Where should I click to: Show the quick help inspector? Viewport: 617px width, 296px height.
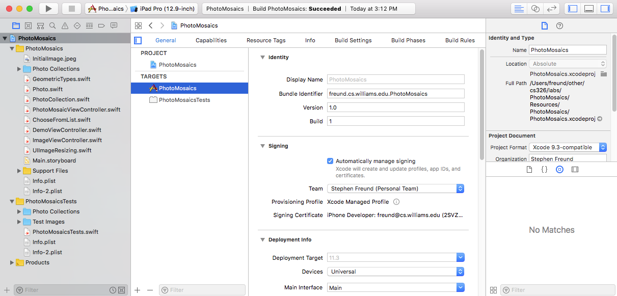click(x=559, y=25)
